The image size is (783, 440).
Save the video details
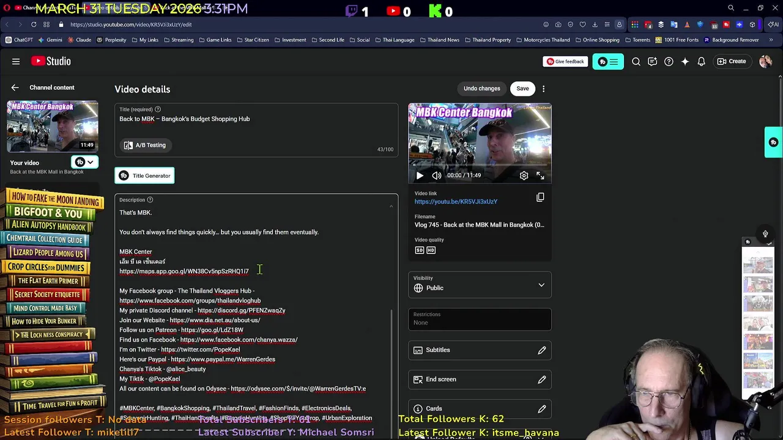coord(522,89)
